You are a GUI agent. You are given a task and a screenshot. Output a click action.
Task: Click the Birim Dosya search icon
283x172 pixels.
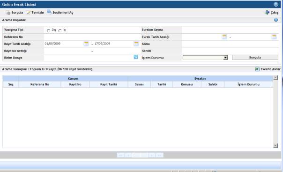point(136,57)
